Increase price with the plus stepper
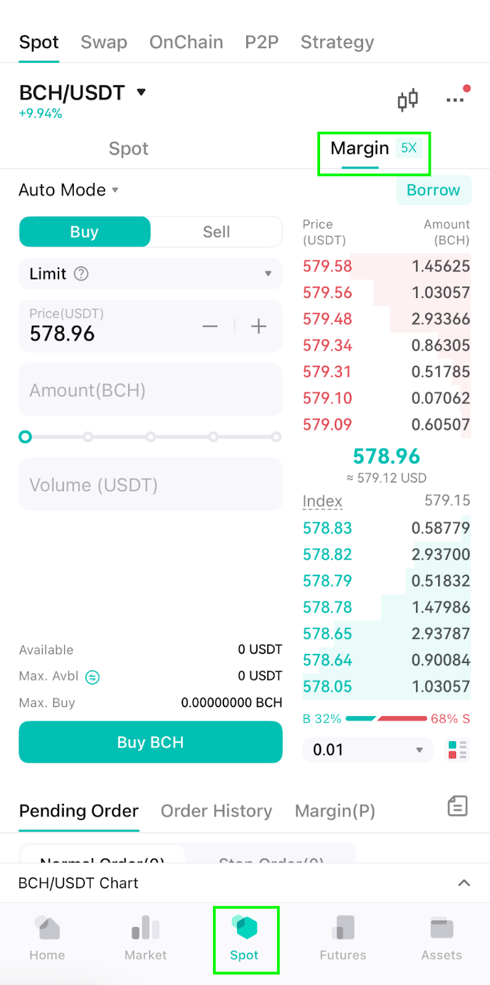 pyautogui.click(x=259, y=326)
